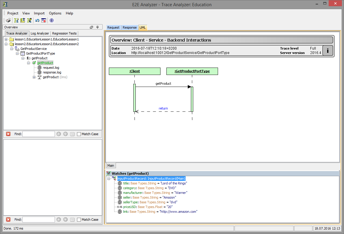Viewport: 344px width, 234px height.
Task: Enable Match Case in the upper Find bar
Action: [79, 134]
